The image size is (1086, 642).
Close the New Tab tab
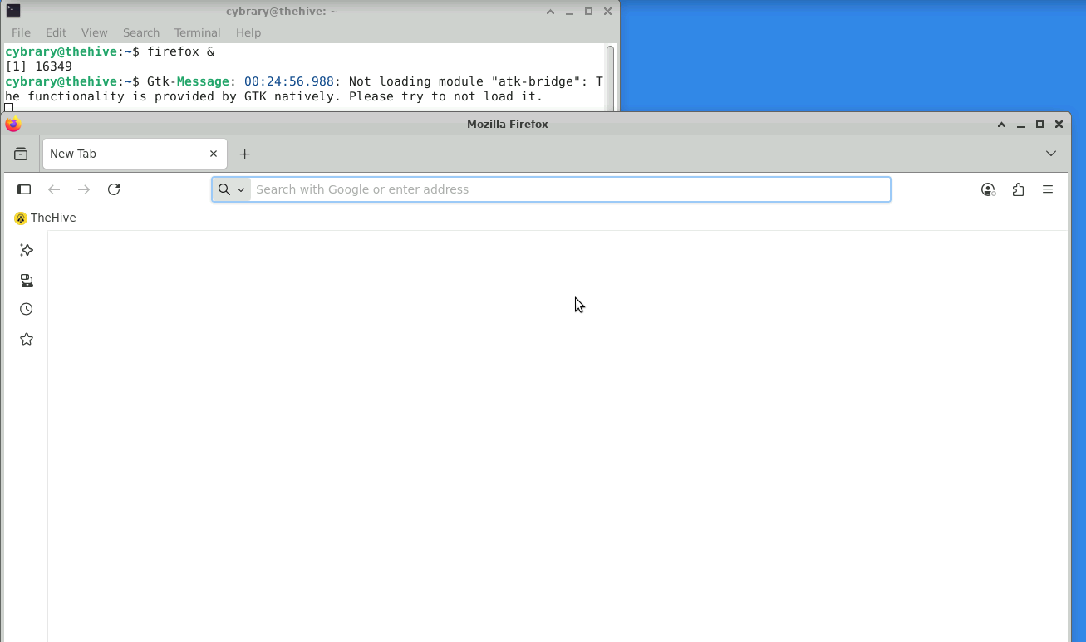pos(214,154)
